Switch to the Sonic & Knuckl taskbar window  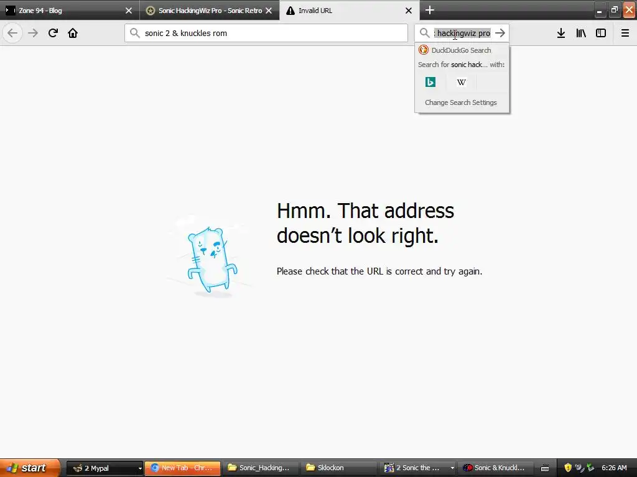point(496,468)
